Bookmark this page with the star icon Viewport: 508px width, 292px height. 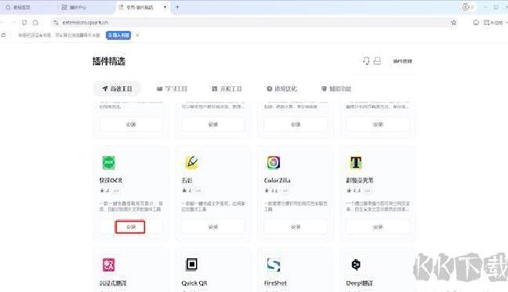454,23
